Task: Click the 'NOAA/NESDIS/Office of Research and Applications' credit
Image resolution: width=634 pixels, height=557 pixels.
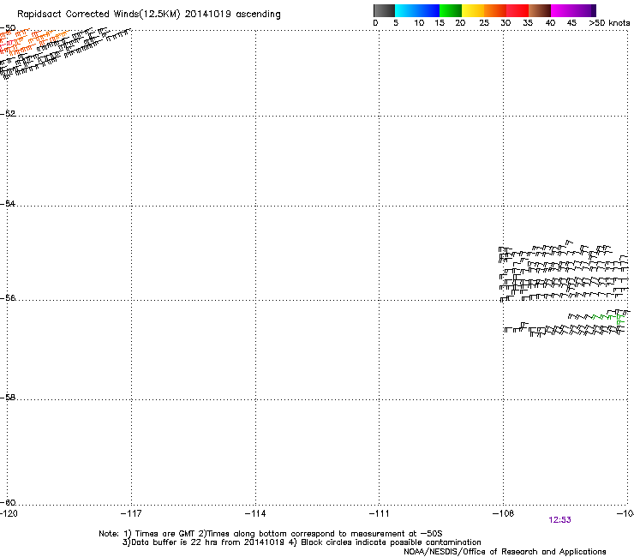Action: (x=505, y=552)
